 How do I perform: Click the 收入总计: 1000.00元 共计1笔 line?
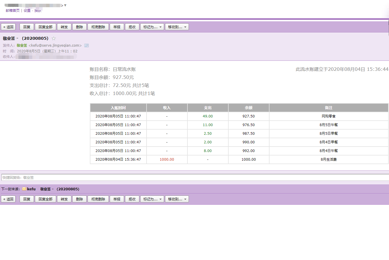(x=122, y=94)
